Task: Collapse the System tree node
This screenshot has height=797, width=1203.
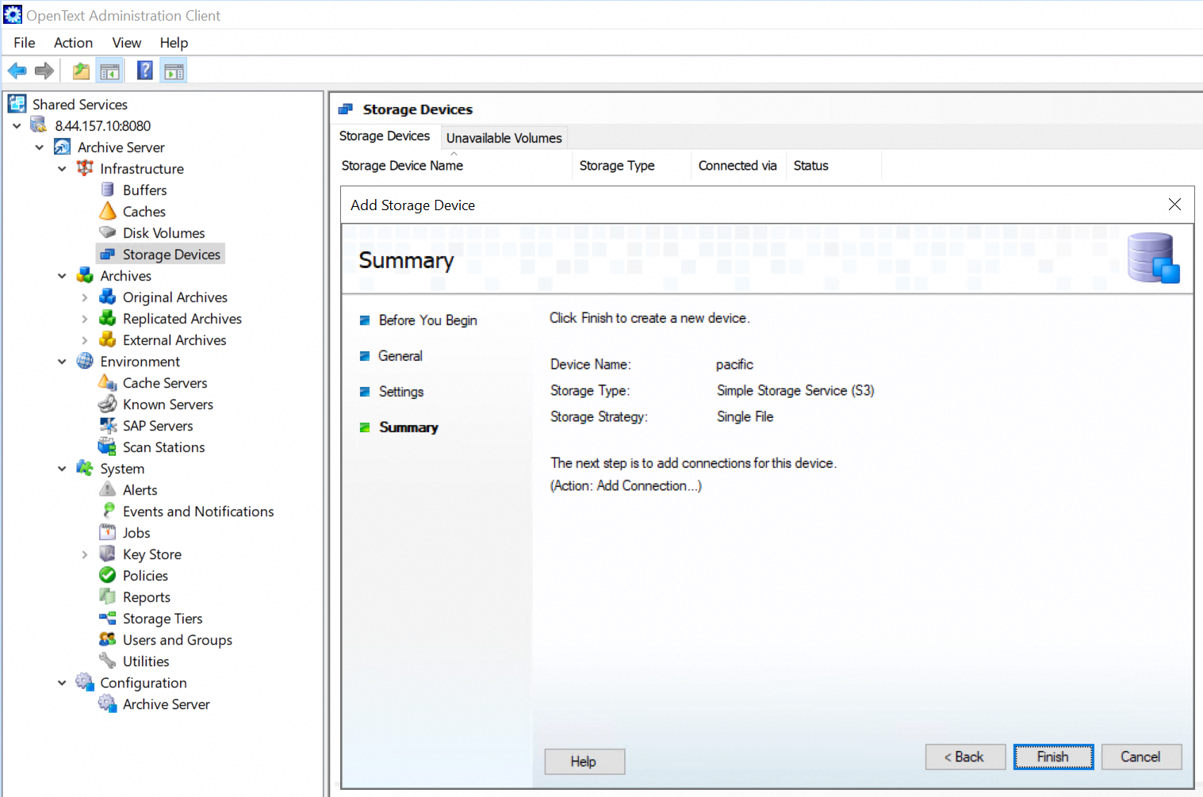Action: point(62,468)
